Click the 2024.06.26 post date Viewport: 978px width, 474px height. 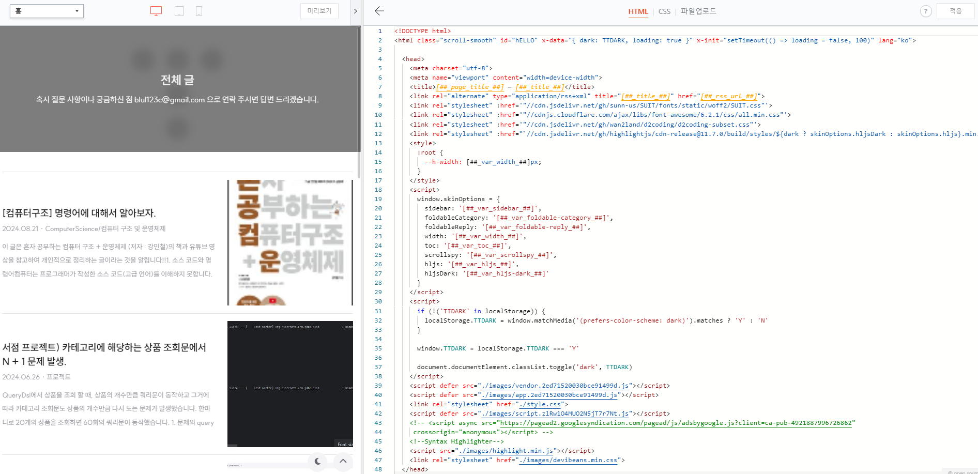(21, 377)
